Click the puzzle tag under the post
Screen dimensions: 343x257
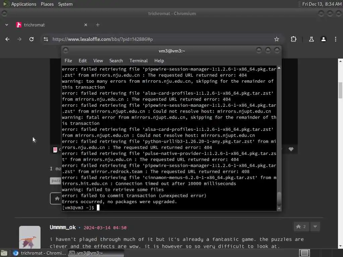pyautogui.click(x=56, y=180)
